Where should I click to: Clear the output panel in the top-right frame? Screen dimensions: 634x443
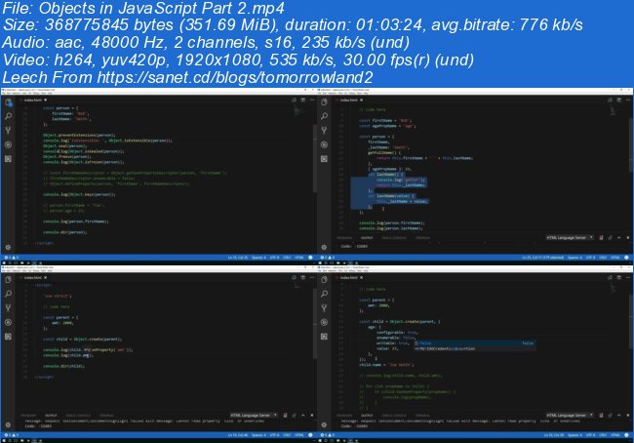pyautogui.click(x=601, y=238)
